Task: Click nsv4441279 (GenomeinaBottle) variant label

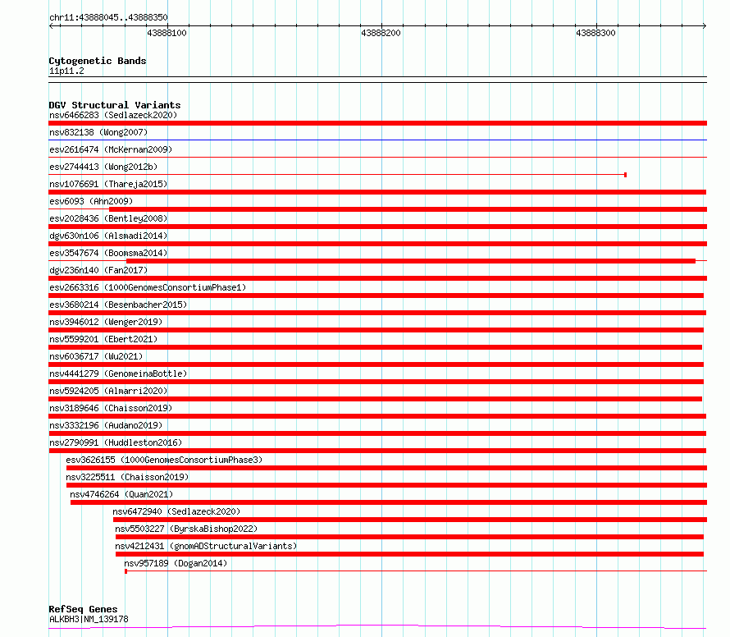Action: point(118,373)
